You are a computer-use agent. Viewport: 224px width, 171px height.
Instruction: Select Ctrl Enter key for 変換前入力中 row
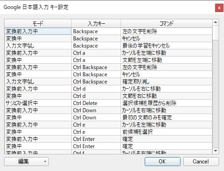point(96,139)
